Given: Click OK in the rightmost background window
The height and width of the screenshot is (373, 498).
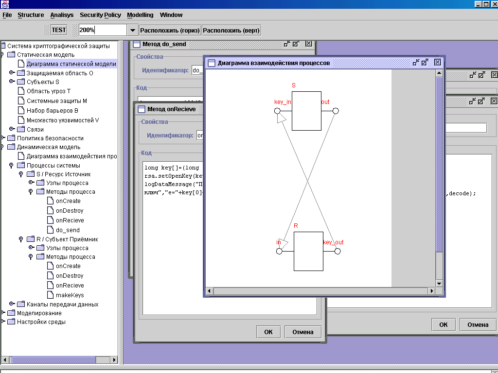Looking at the screenshot, I should click(x=444, y=324).
